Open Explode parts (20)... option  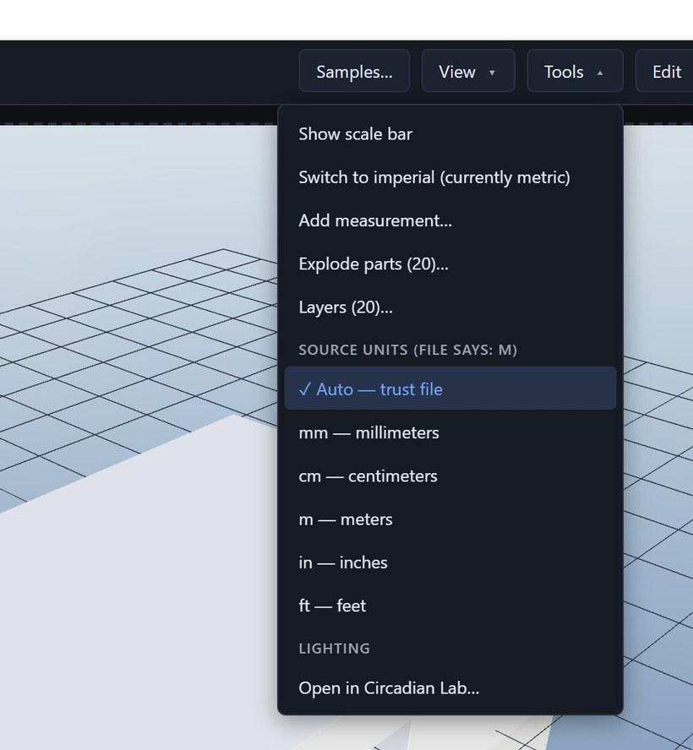click(x=450, y=264)
